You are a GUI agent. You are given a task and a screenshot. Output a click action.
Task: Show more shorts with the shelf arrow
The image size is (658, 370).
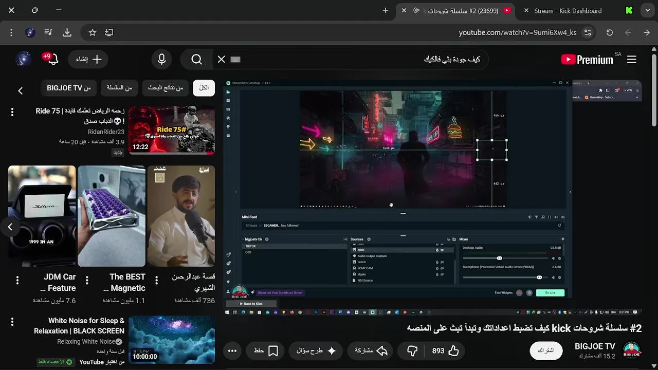[10, 227]
